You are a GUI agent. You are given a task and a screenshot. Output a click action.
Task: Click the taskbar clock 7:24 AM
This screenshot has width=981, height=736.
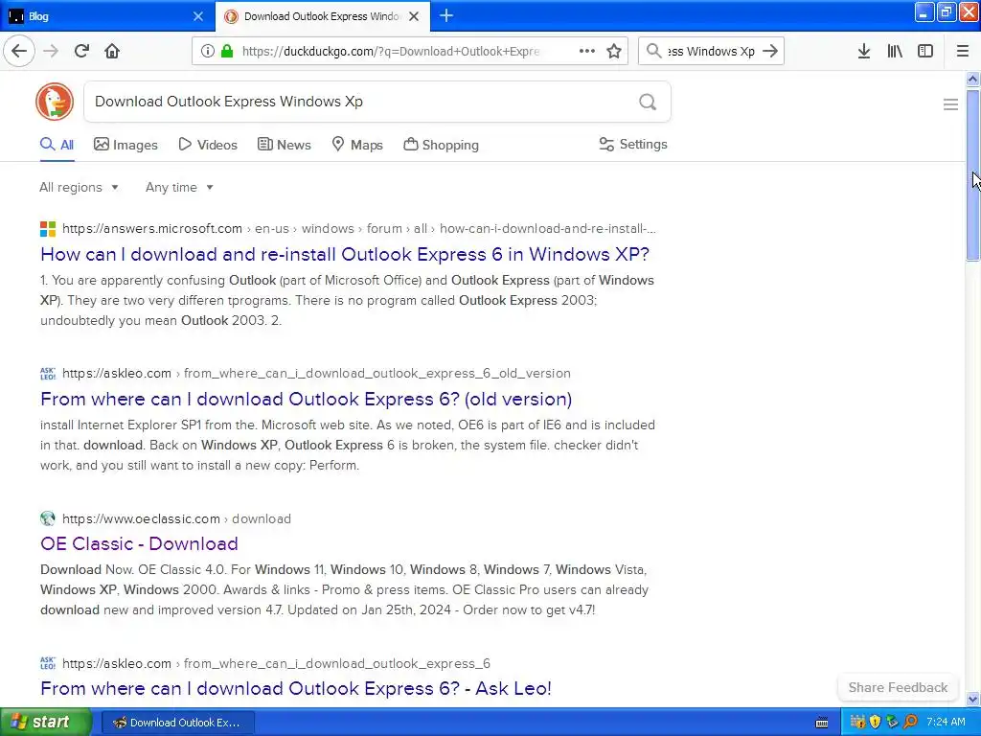tap(946, 722)
